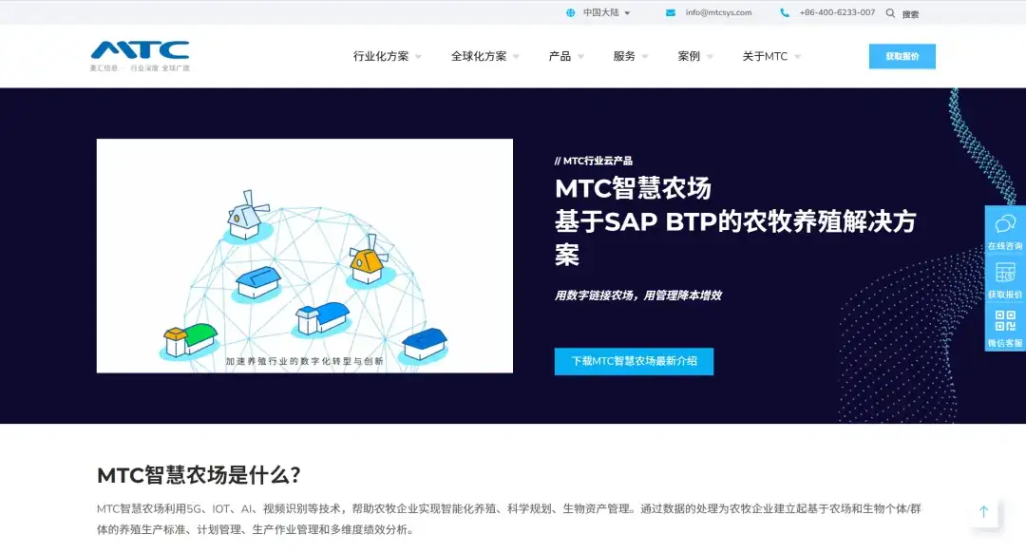Click the blue 获取报价 button
The height and width of the screenshot is (553, 1026).
901,56
